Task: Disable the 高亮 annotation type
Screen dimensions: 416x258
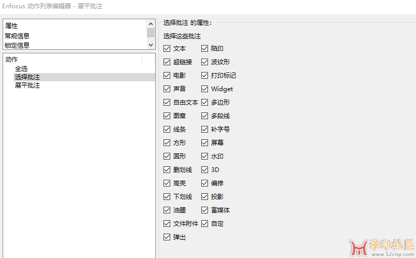Action: click(x=167, y=183)
